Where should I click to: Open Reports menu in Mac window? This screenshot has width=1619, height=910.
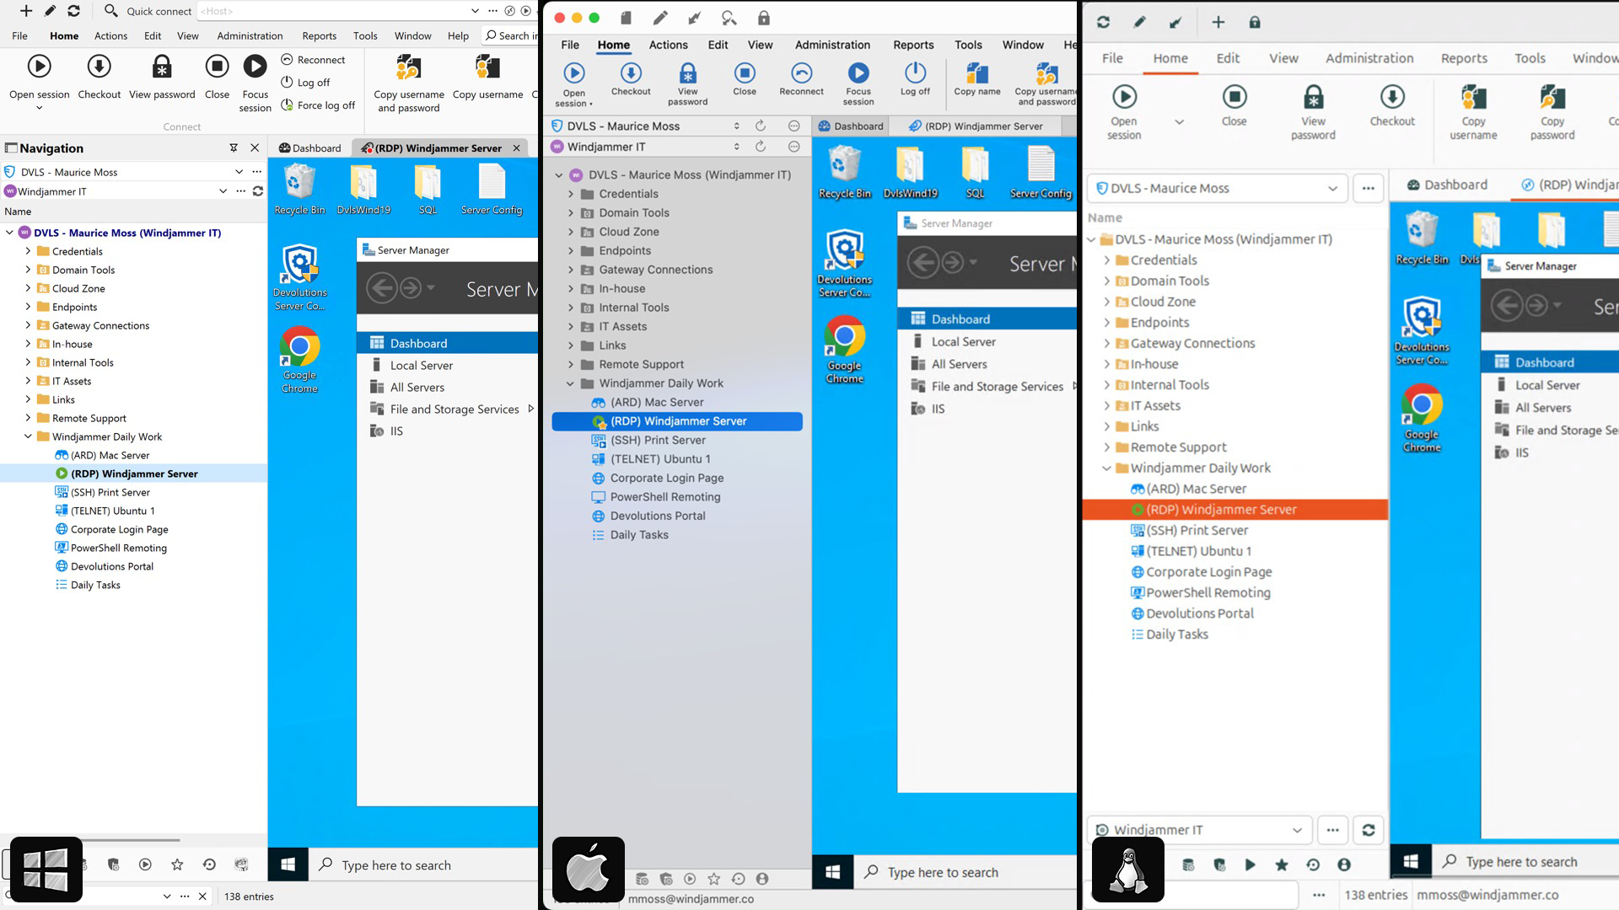pos(913,45)
